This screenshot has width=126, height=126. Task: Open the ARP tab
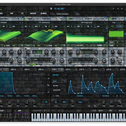point(20,111)
